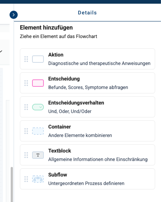Click the Aktion element title

[56, 55]
